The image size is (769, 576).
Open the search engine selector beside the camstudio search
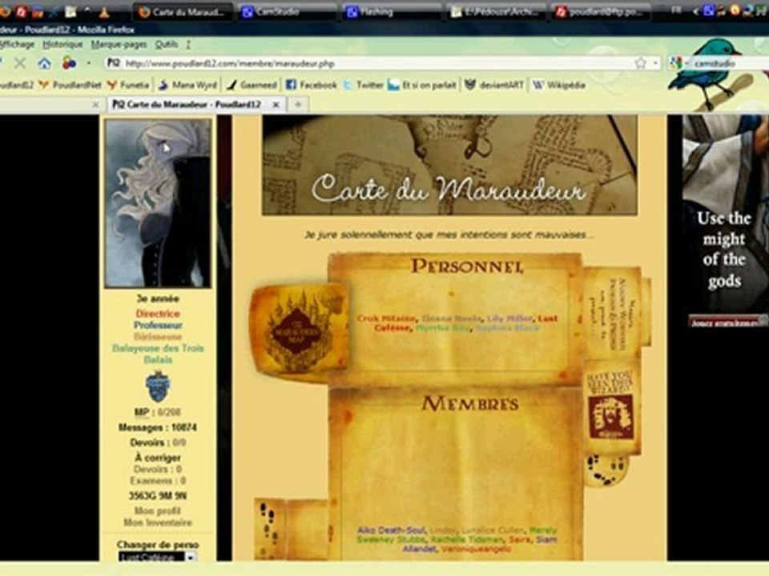[677, 63]
